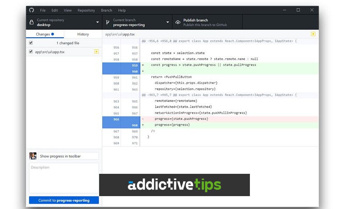Click blue dot indicator on Changes tab
Image resolution: width=349 pixels, height=209 pixels.
pyautogui.click(x=53, y=34)
